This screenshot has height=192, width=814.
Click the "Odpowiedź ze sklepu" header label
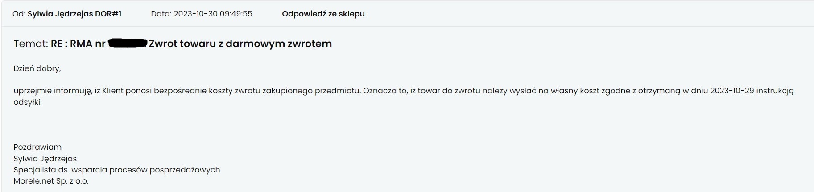tap(323, 14)
